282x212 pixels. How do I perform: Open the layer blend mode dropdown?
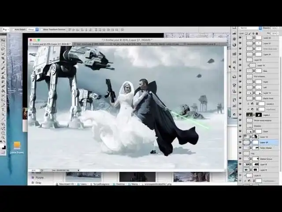249,28
